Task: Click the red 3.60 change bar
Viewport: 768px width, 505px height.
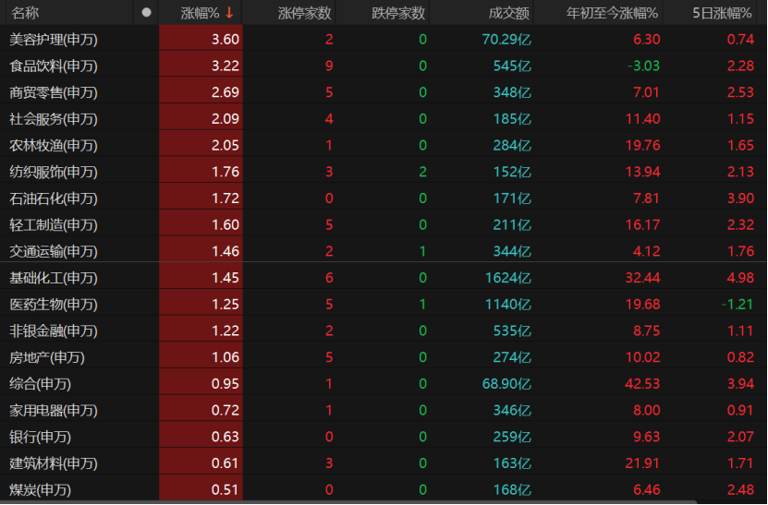Action: [201, 39]
